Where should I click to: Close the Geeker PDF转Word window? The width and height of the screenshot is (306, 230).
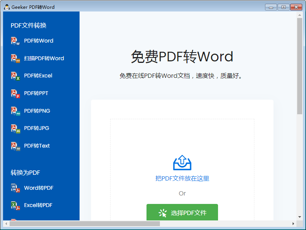click(x=296, y=7)
